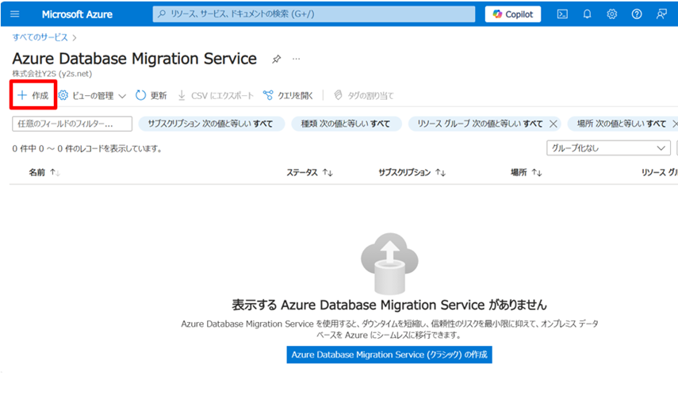
Task: Open the グループ化なし grouping dropdown
Action: tap(608, 148)
